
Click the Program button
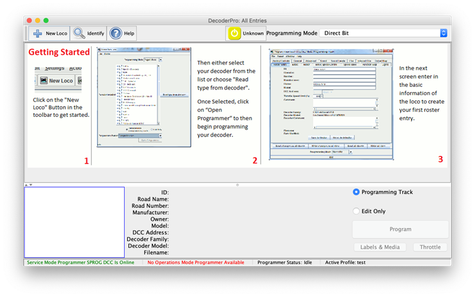(x=400, y=229)
